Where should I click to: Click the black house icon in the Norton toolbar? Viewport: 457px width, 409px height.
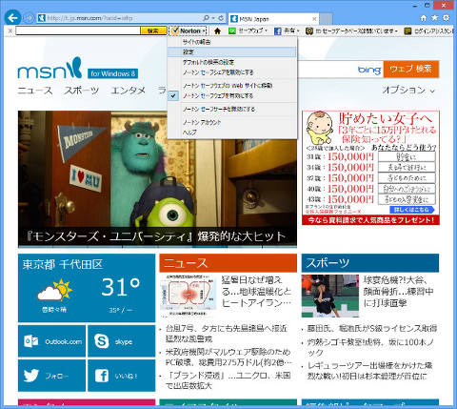coord(217,31)
